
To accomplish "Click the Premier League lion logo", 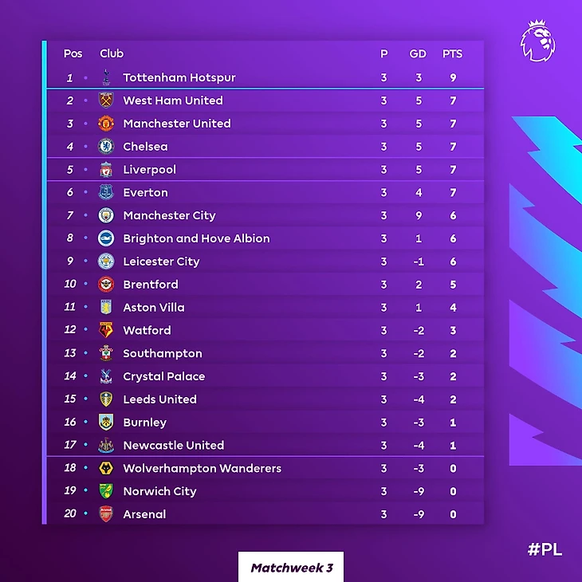I will [x=537, y=42].
